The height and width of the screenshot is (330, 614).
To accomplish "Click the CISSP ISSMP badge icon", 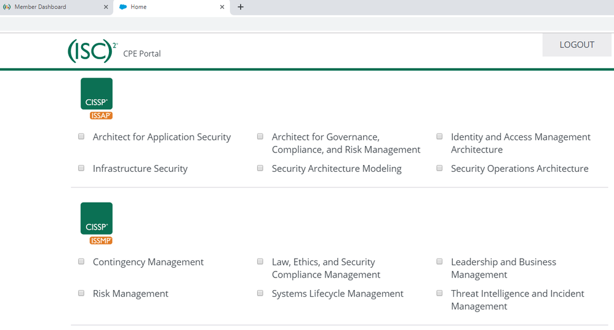I will (x=97, y=223).
